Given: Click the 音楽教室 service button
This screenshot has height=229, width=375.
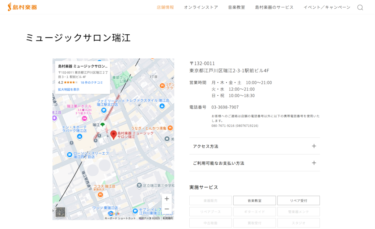Looking at the screenshot, I should [255, 201].
